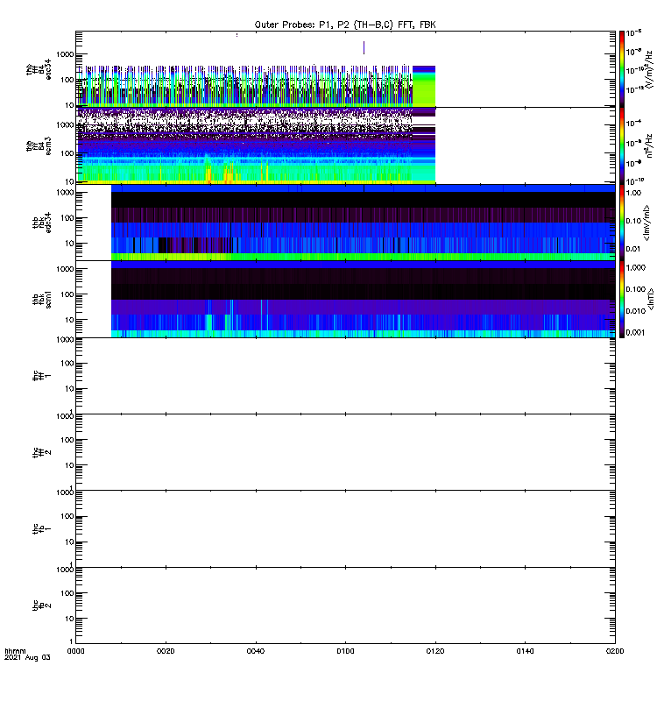
Task: Click the 2021 Aug 03 date label
Action: point(27,658)
